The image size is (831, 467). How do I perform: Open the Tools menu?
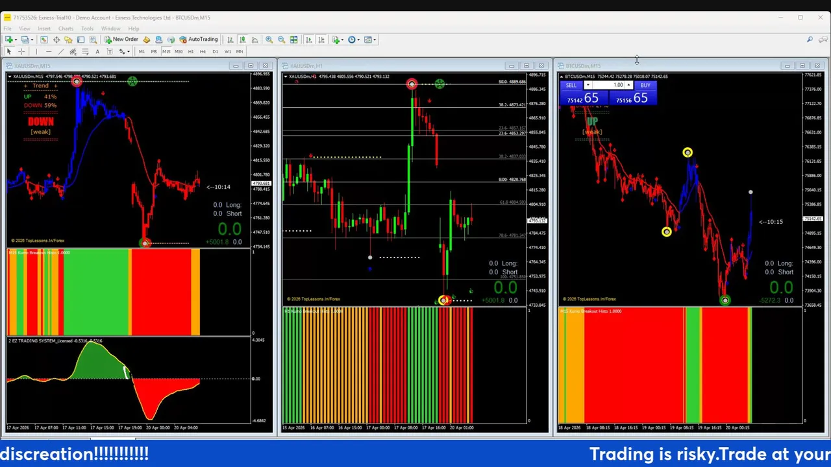click(87, 29)
